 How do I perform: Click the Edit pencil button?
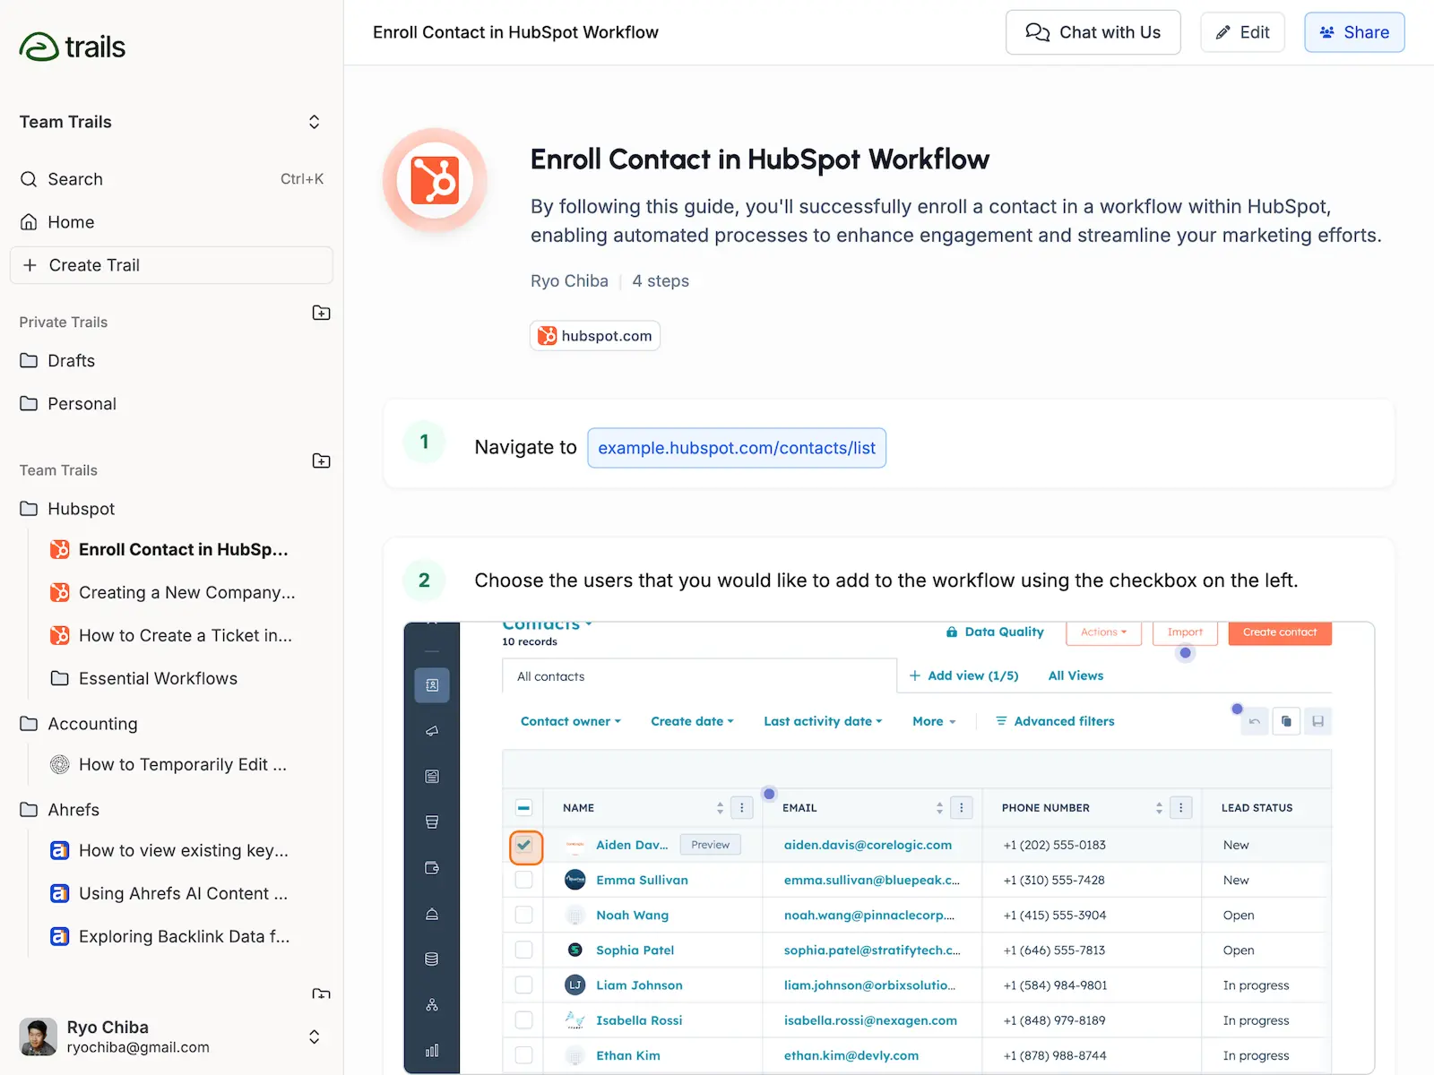[1242, 32]
